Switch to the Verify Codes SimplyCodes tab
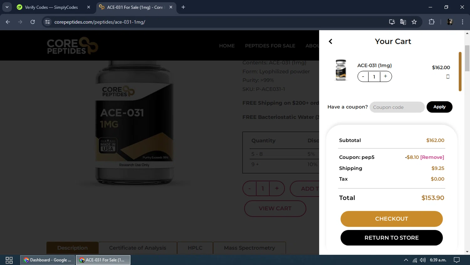The width and height of the screenshot is (470, 265). tap(51, 7)
